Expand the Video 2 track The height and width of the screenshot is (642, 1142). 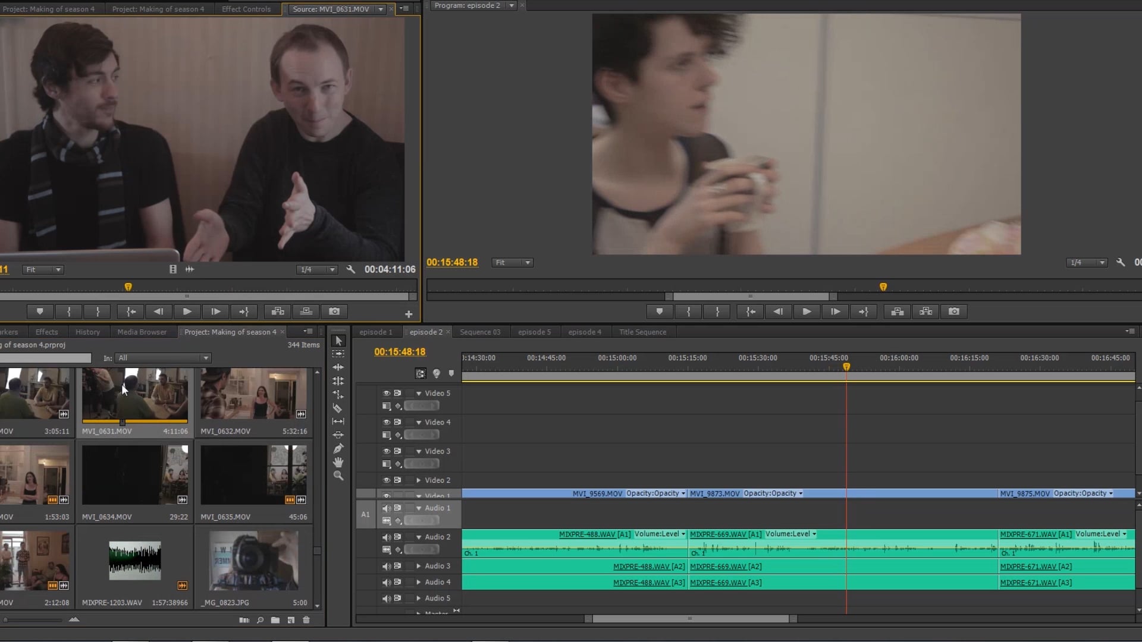pos(419,480)
